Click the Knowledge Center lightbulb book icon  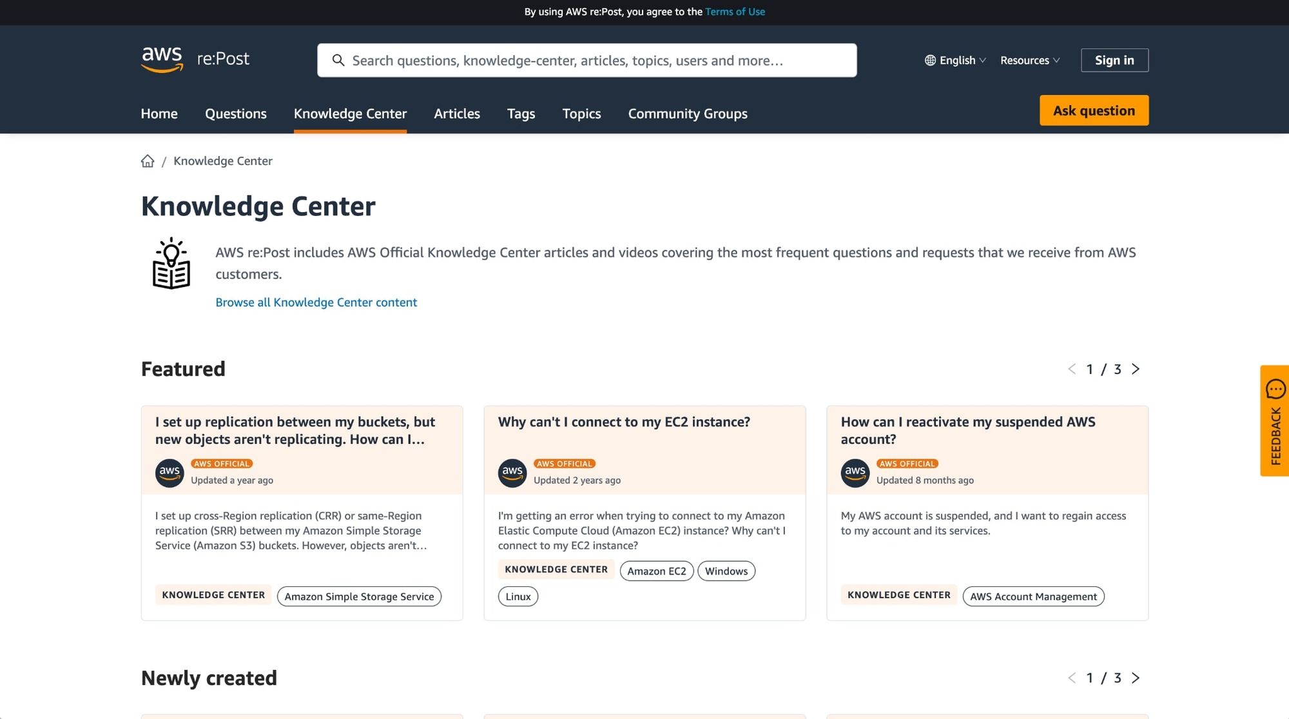171,264
